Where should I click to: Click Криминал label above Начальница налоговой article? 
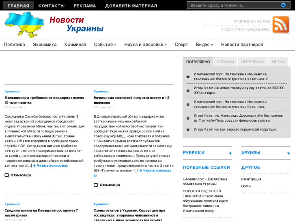101,91
